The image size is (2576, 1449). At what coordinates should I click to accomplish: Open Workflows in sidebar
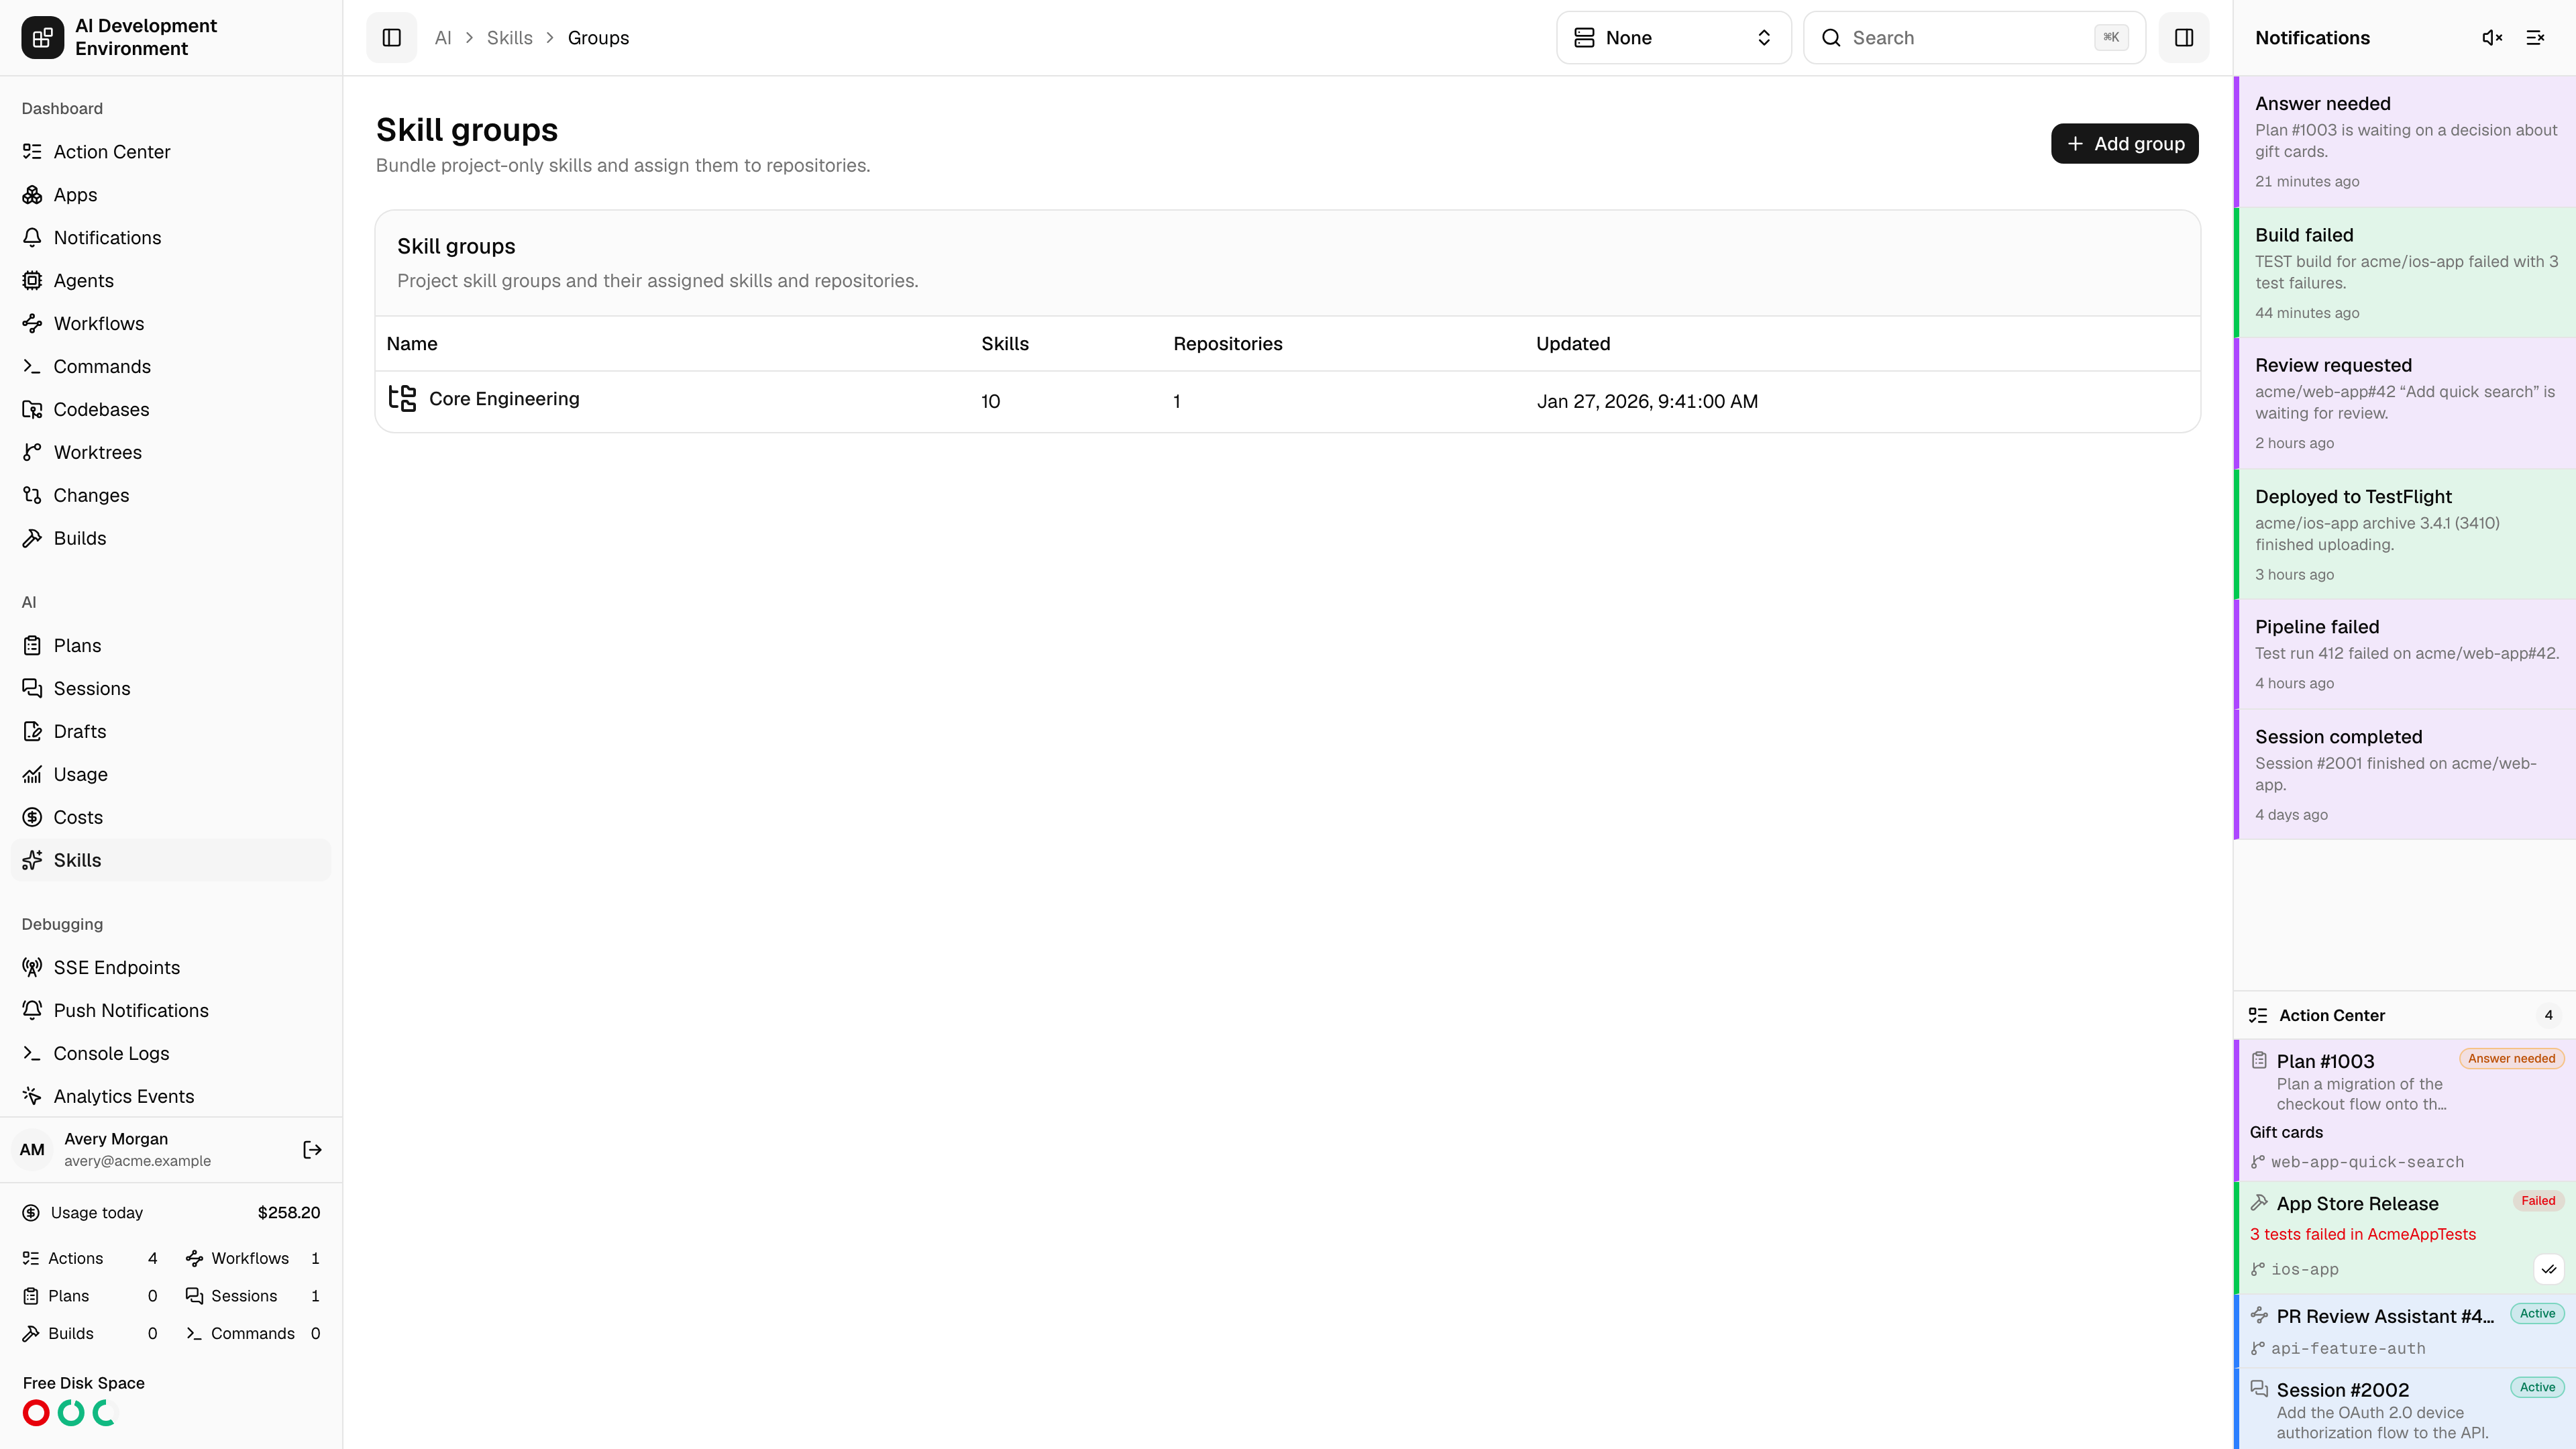[x=171, y=324]
